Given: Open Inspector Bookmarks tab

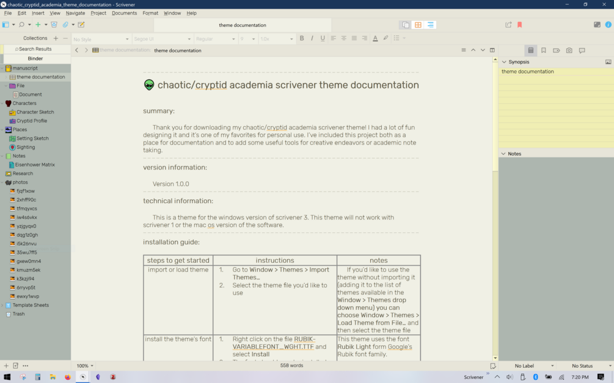Looking at the screenshot, I should click(x=544, y=51).
